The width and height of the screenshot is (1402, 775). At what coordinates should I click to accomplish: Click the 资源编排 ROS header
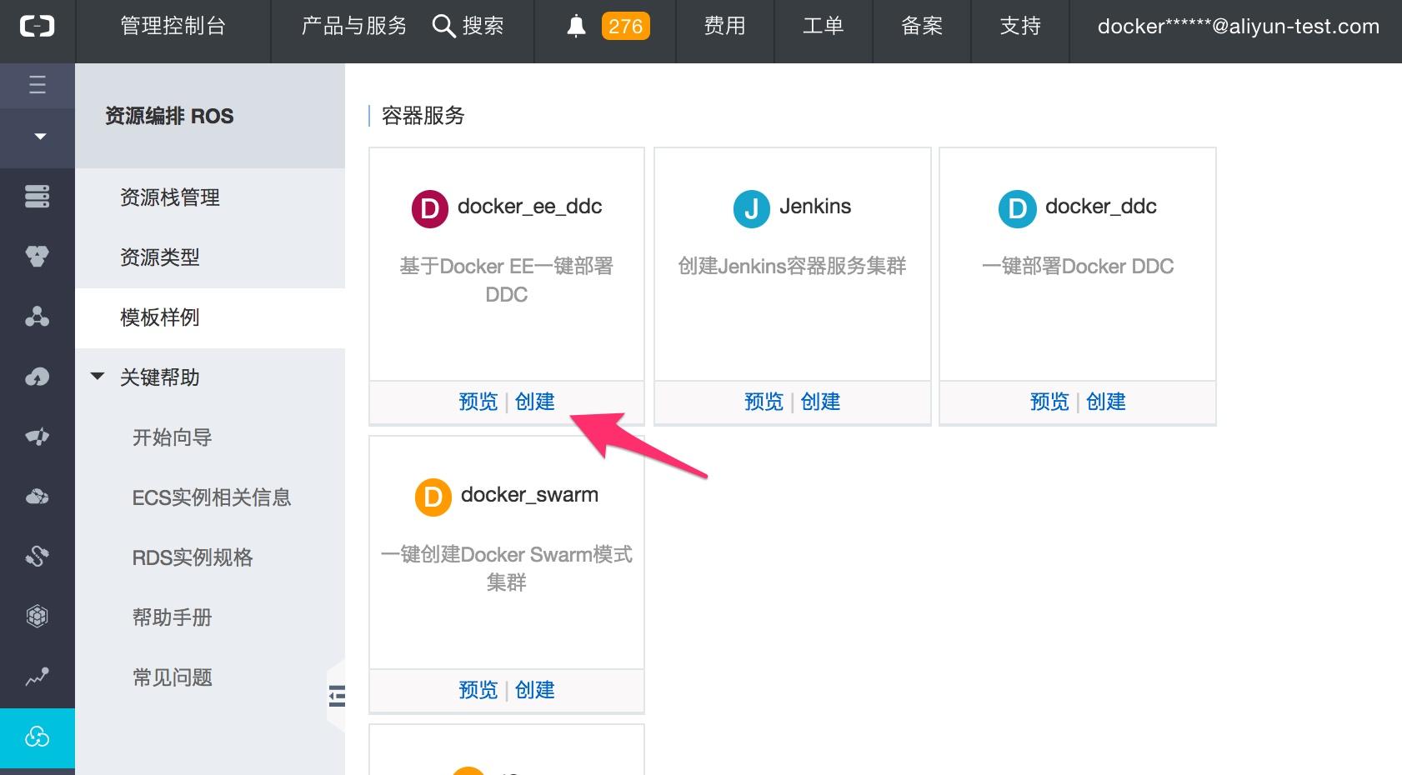pos(169,116)
